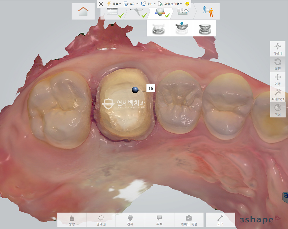This screenshot has height=229, width=288.
Task: Open the 경계선 margin line tool
Action: click(101, 220)
